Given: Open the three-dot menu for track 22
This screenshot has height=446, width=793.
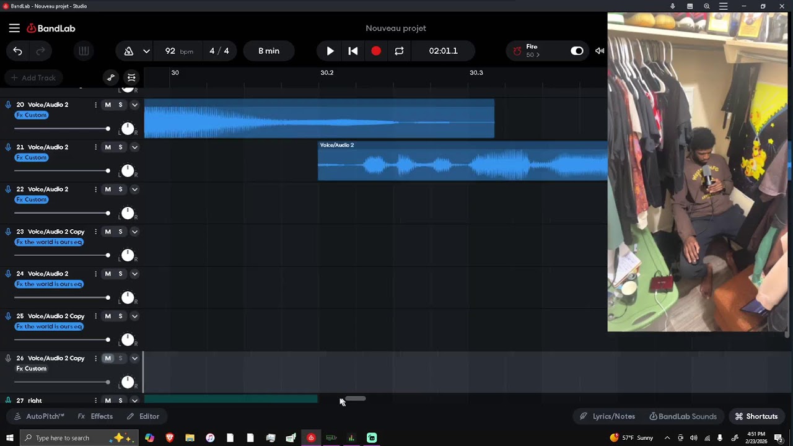Looking at the screenshot, I should coord(95,189).
